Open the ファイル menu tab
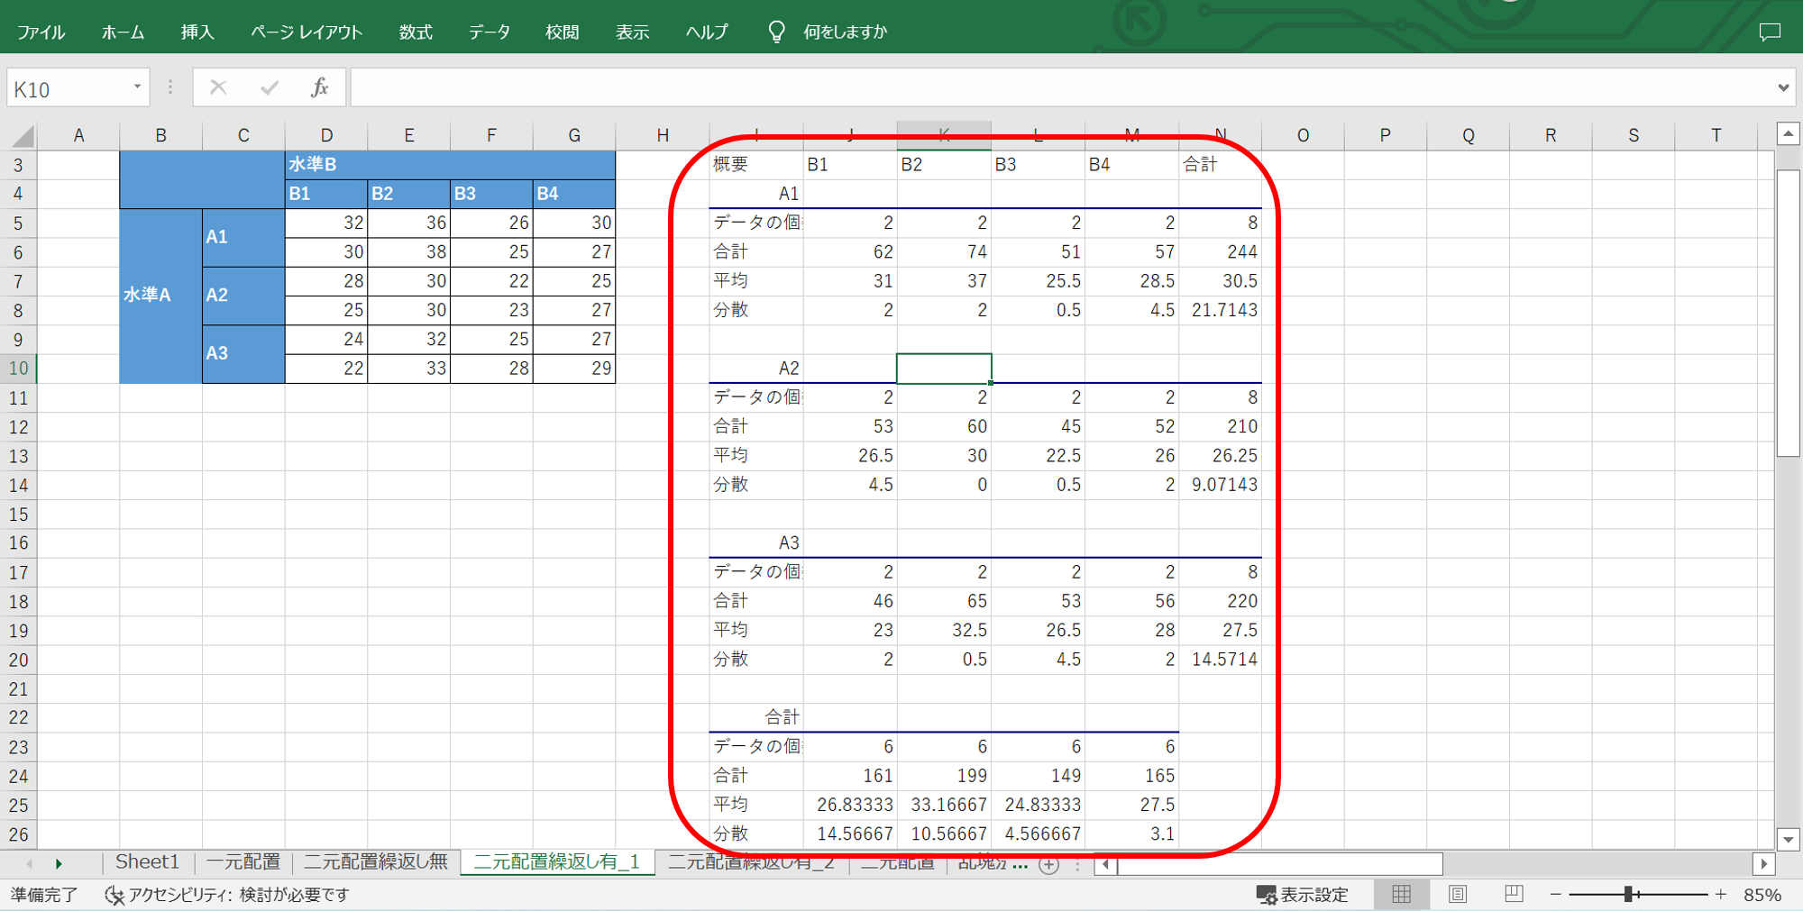The height and width of the screenshot is (911, 1803). click(41, 32)
